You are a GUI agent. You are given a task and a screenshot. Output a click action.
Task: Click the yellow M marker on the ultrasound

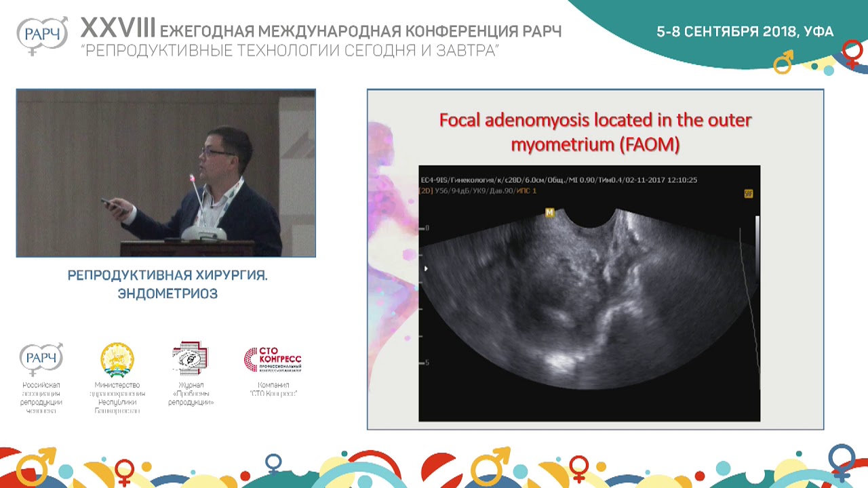pyautogui.click(x=550, y=213)
